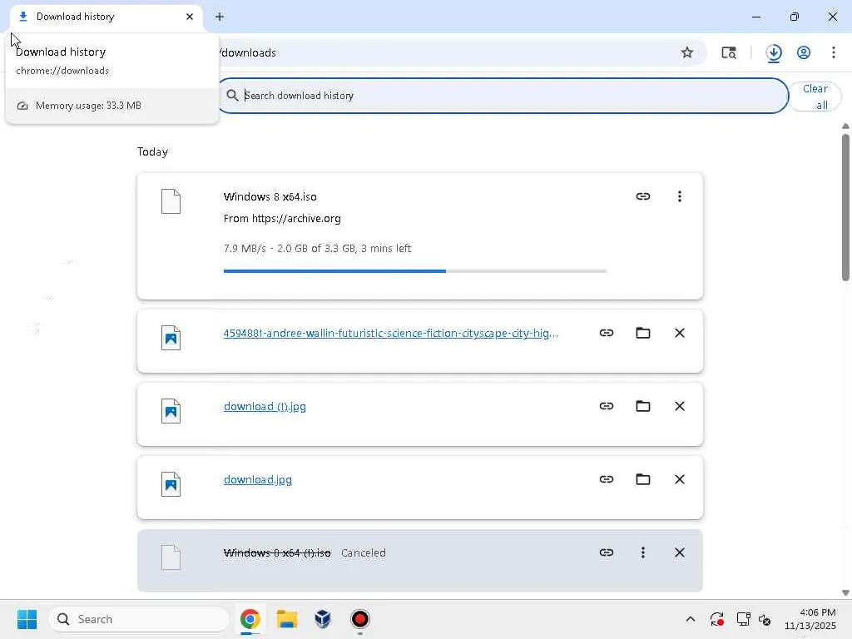Image resolution: width=852 pixels, height=639 pixels.
Task: Show download (1).jpg in folder
Action: tap(643, 406)
